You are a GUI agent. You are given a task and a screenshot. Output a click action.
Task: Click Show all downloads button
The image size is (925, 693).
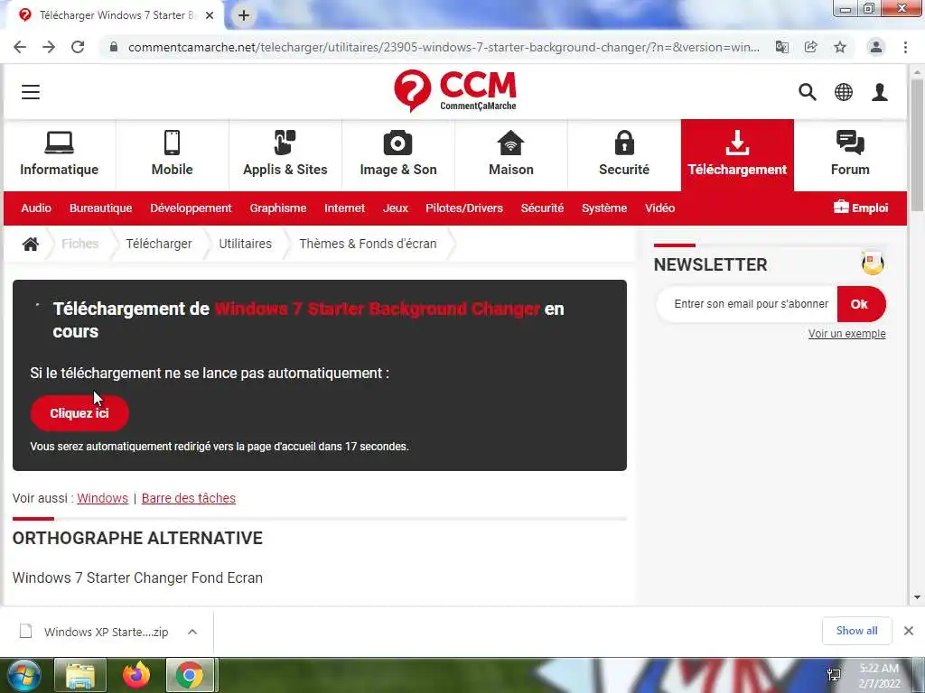pos(857,631)
